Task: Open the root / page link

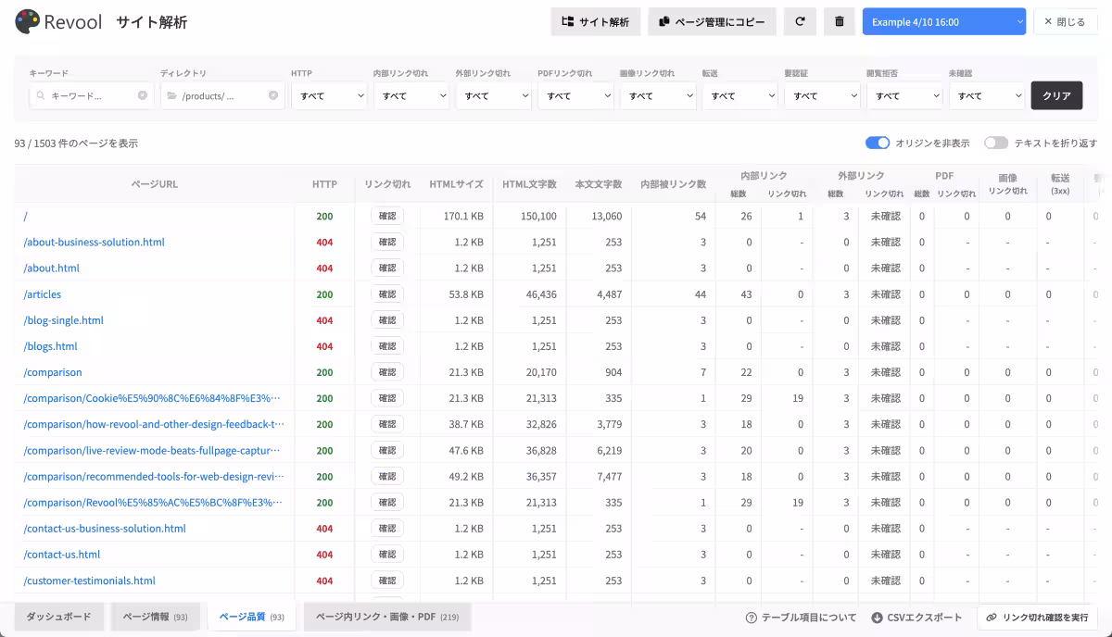Action: (x=25, y=216)
